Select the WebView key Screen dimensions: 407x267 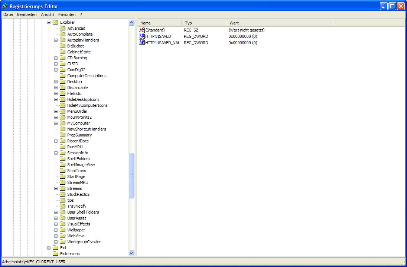tap(75, 236)
